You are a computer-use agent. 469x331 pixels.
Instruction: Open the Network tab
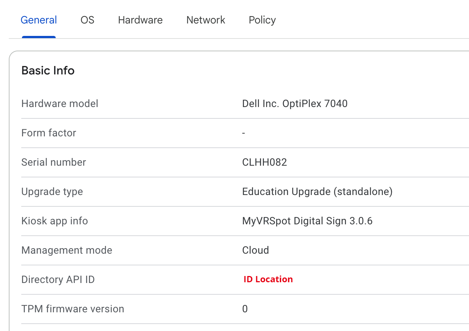206,20
